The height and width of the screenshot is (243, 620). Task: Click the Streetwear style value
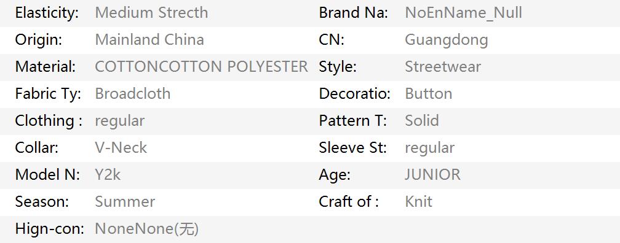pyautogui.click(x=443, y=67)
